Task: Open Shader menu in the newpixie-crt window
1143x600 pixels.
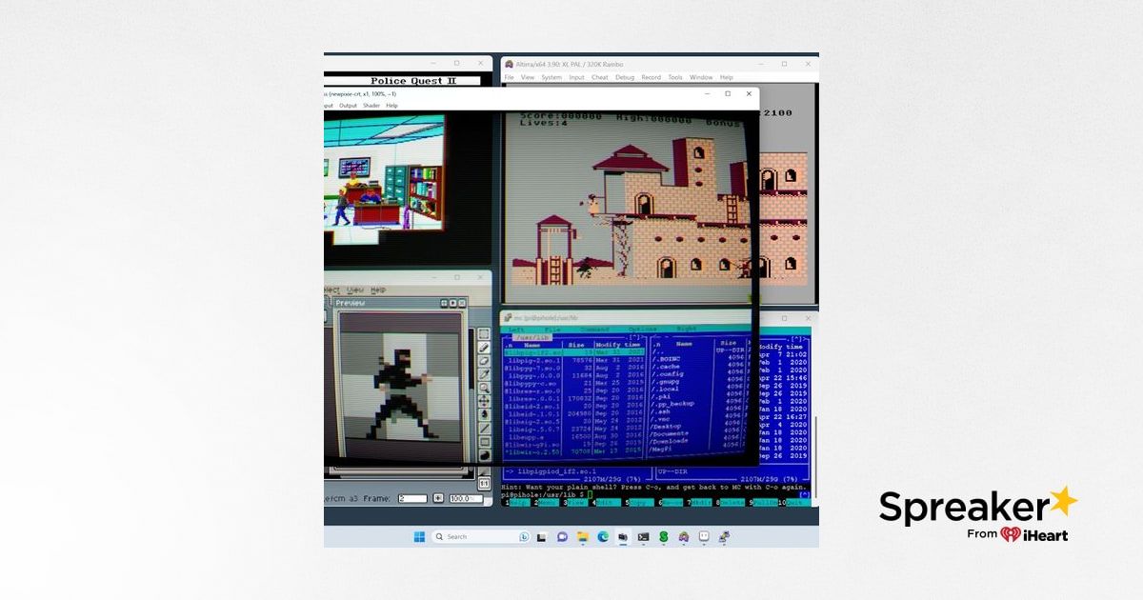Action: [371, 105]
